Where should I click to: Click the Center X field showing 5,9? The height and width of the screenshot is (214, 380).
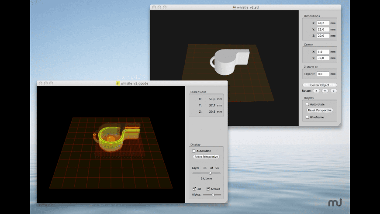pos(323,52)
